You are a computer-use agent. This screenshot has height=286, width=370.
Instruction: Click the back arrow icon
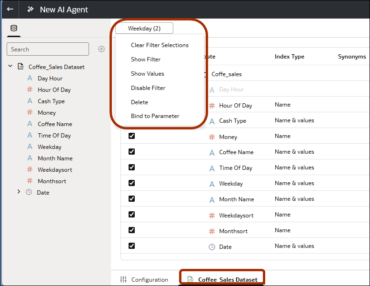pyautogui.click(x=10, y=9)
